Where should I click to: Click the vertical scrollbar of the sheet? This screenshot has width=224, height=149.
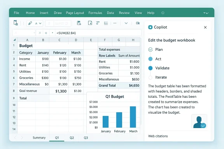[141, 81]
